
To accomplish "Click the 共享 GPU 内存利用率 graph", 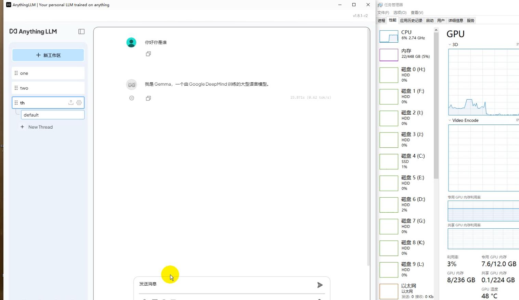I will coord(483,239).
